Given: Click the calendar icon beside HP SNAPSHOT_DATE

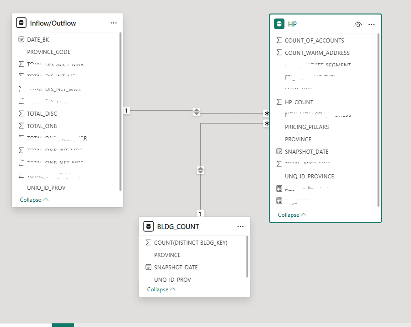Looking at the screenshot, I should point(279,151).
